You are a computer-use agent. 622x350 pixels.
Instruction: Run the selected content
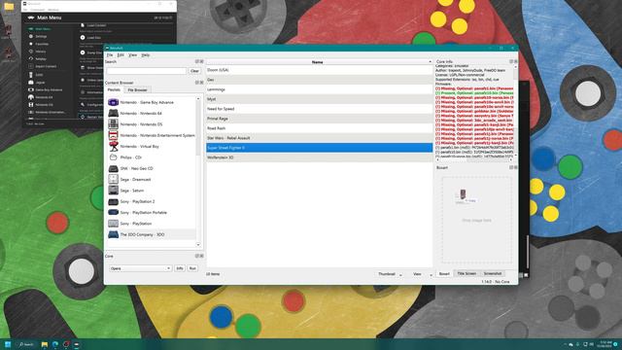pos(192,268)
